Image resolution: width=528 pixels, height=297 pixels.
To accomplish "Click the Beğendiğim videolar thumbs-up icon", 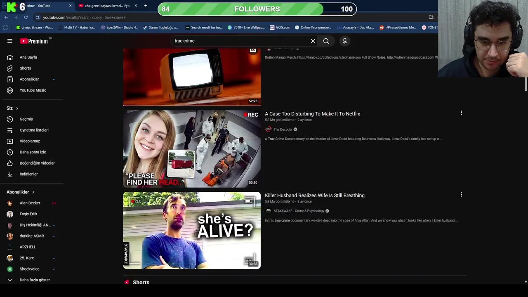I will pos(10,163).
